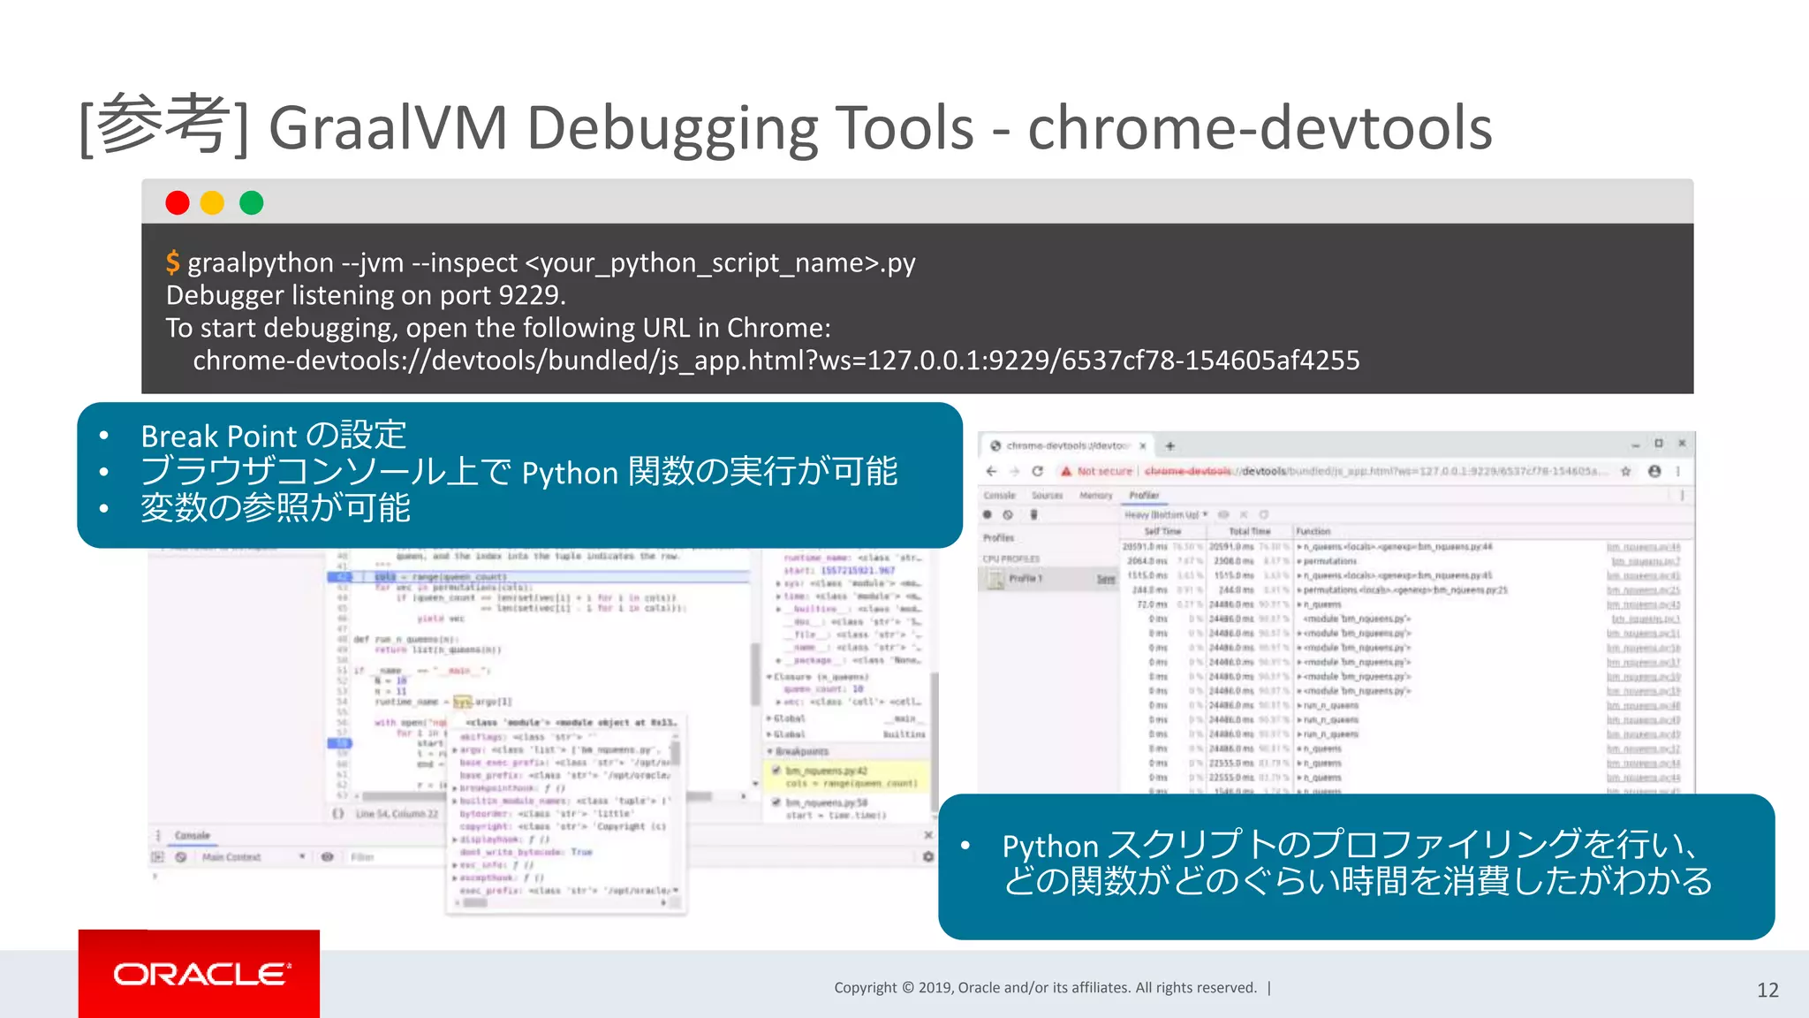Bookmark the page with the star icon
This screenshot has width=1809, height=1018.
[1625, 471]
